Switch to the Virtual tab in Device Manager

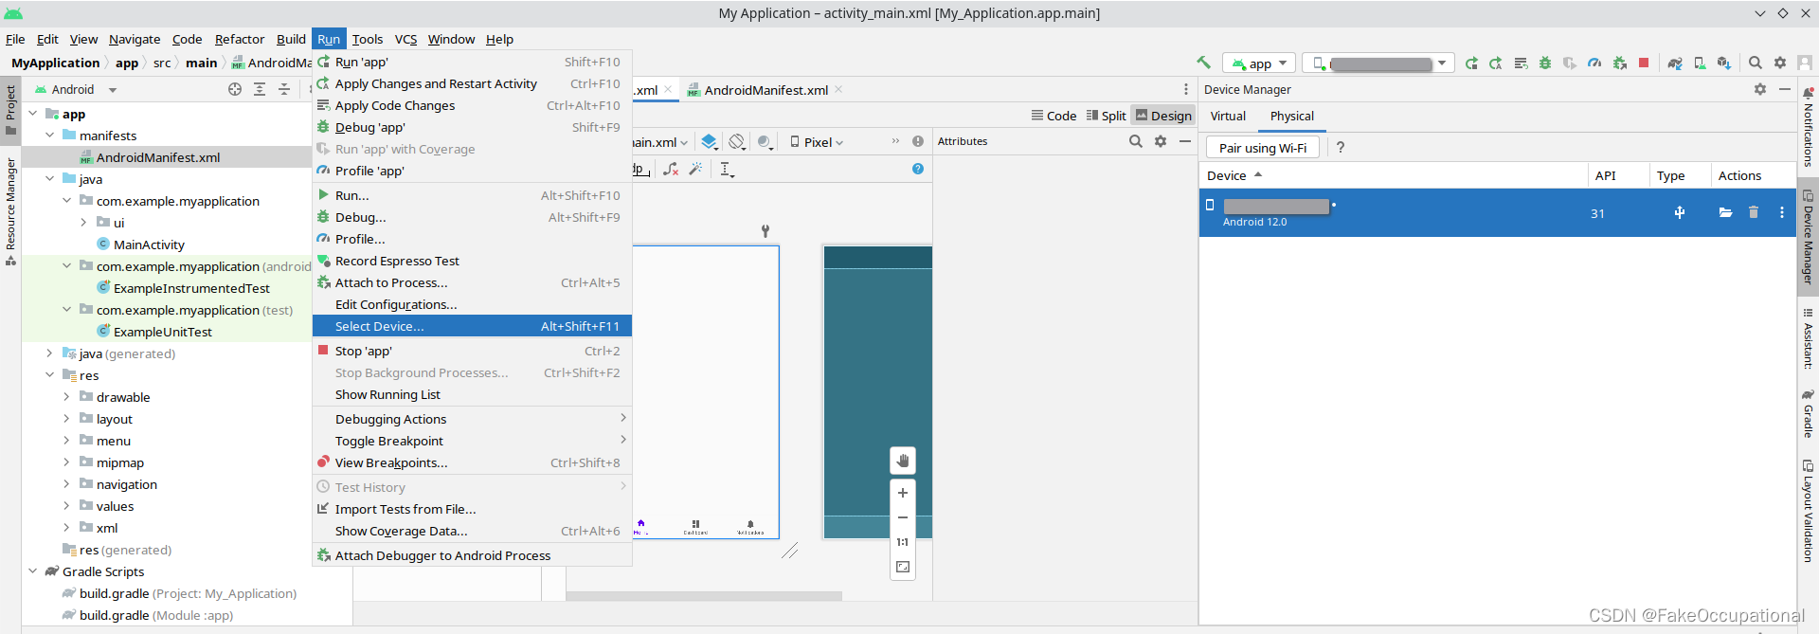(1228, 116)
